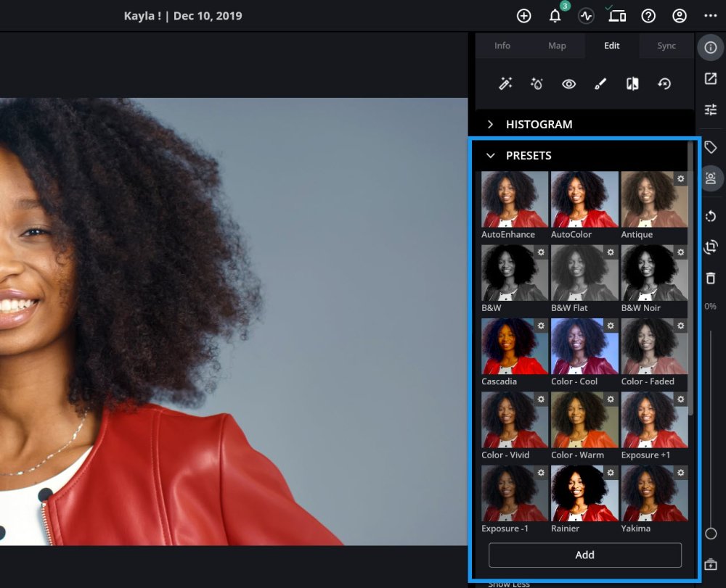
Task: Switch to the Map tab
Action: pos(557,46)
